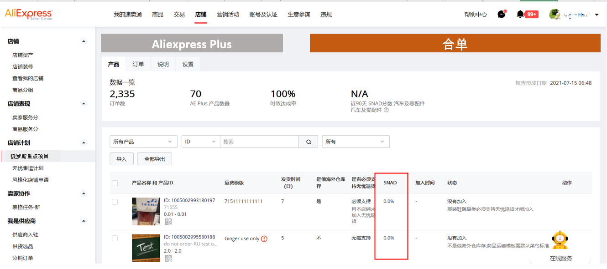Open the 帮助中心 link
Viewport: 607px width, 269px height.
(x=476, y=15)
